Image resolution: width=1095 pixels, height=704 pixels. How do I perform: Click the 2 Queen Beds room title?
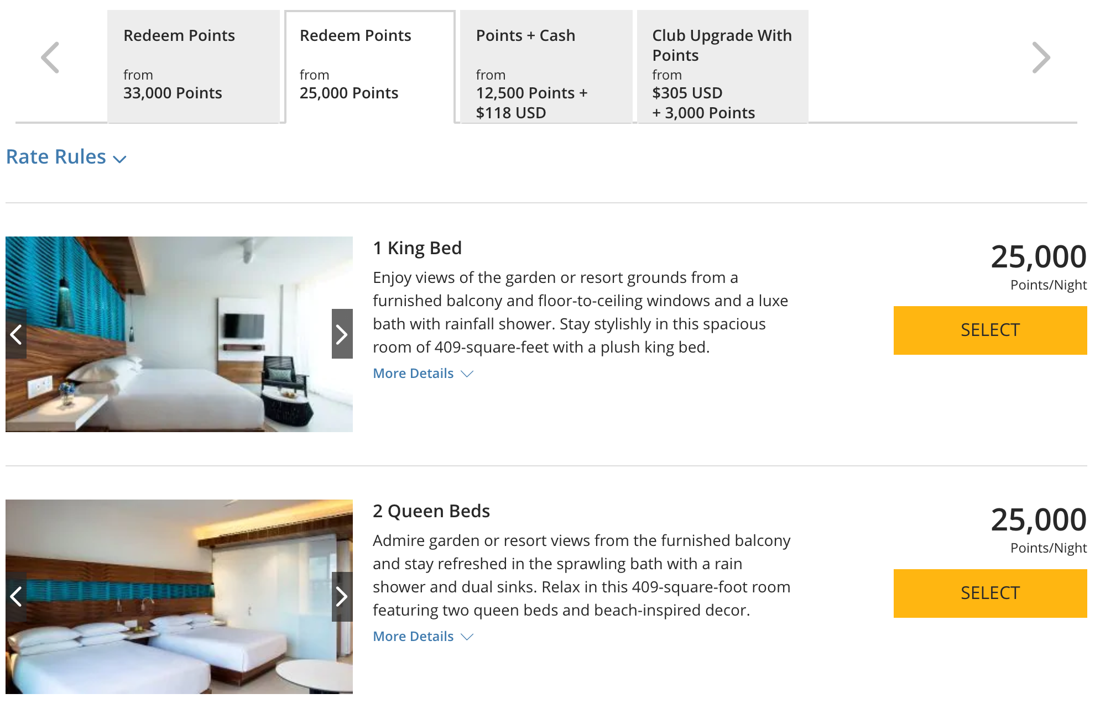pyautogui.click(x=431, y=511)
